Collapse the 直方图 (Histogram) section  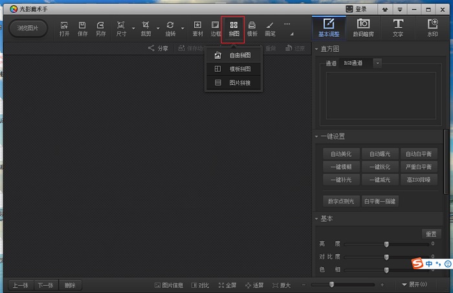[316, 49]
